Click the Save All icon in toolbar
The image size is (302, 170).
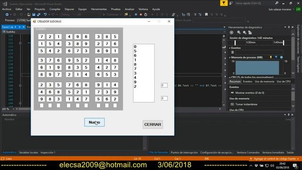39,15
